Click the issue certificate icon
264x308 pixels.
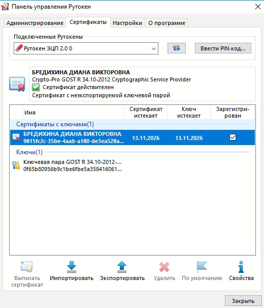[26, 267]
